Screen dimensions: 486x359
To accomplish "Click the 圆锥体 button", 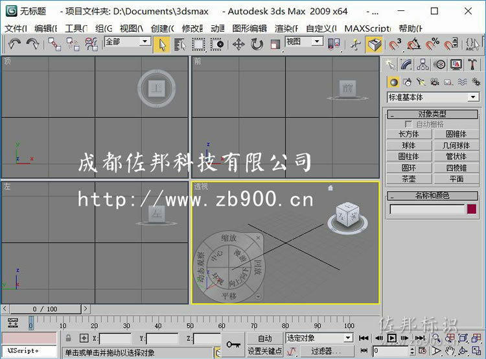I will click(456, 134).
